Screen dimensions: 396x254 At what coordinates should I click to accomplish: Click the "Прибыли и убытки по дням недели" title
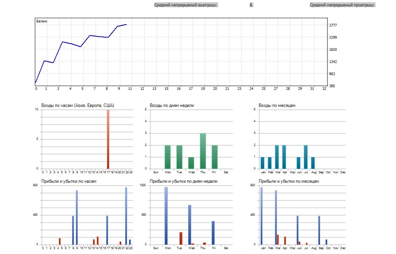point(184,181)
